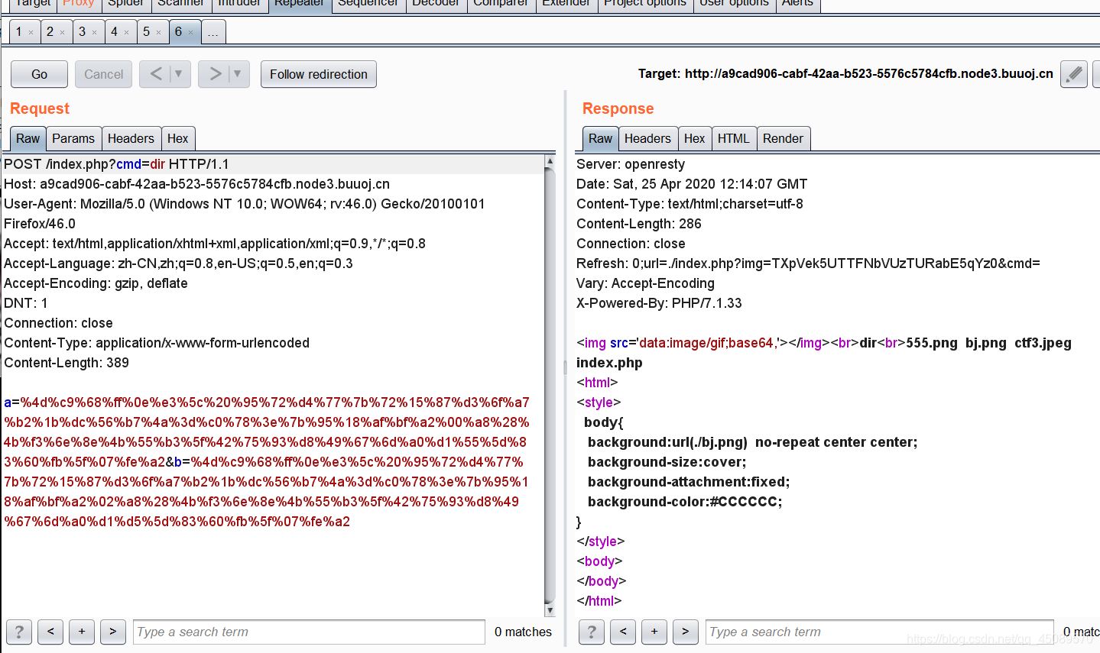Click the Cancel button
This screenshot has height=653, width=1100.
(x=103, y=74)
